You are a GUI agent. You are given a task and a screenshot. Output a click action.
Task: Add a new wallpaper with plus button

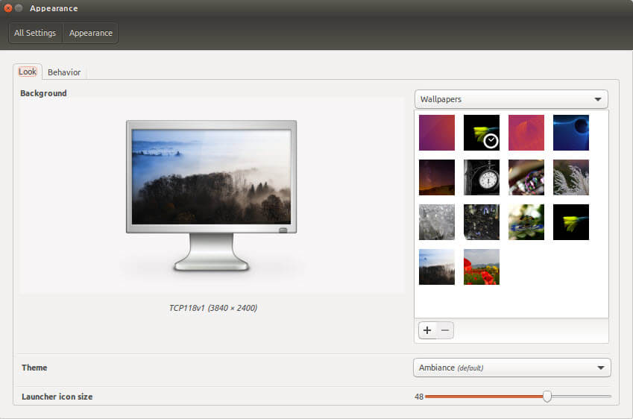click(x=427, y=330)
